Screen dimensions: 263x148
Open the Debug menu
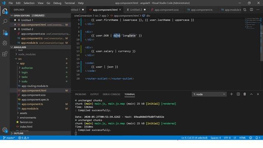(57, 3)
